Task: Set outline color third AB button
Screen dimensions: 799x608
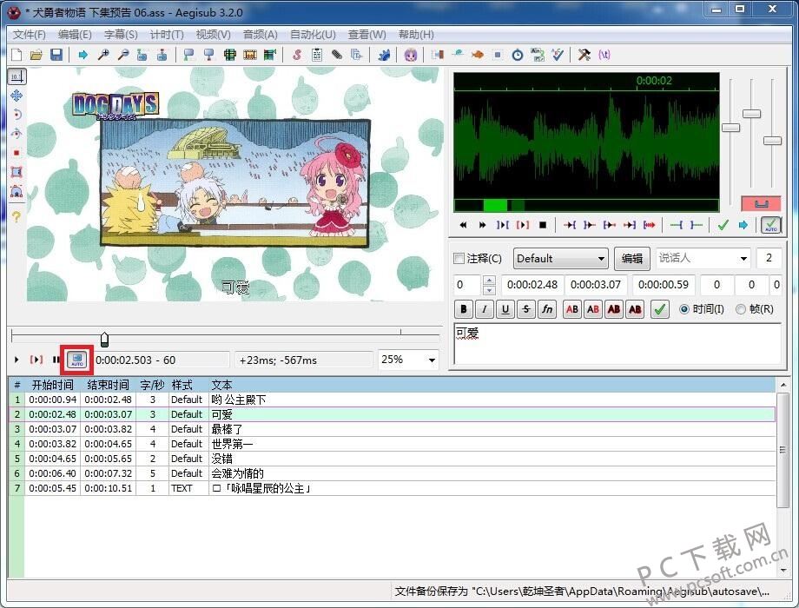Action: click(x=614, y=309)
